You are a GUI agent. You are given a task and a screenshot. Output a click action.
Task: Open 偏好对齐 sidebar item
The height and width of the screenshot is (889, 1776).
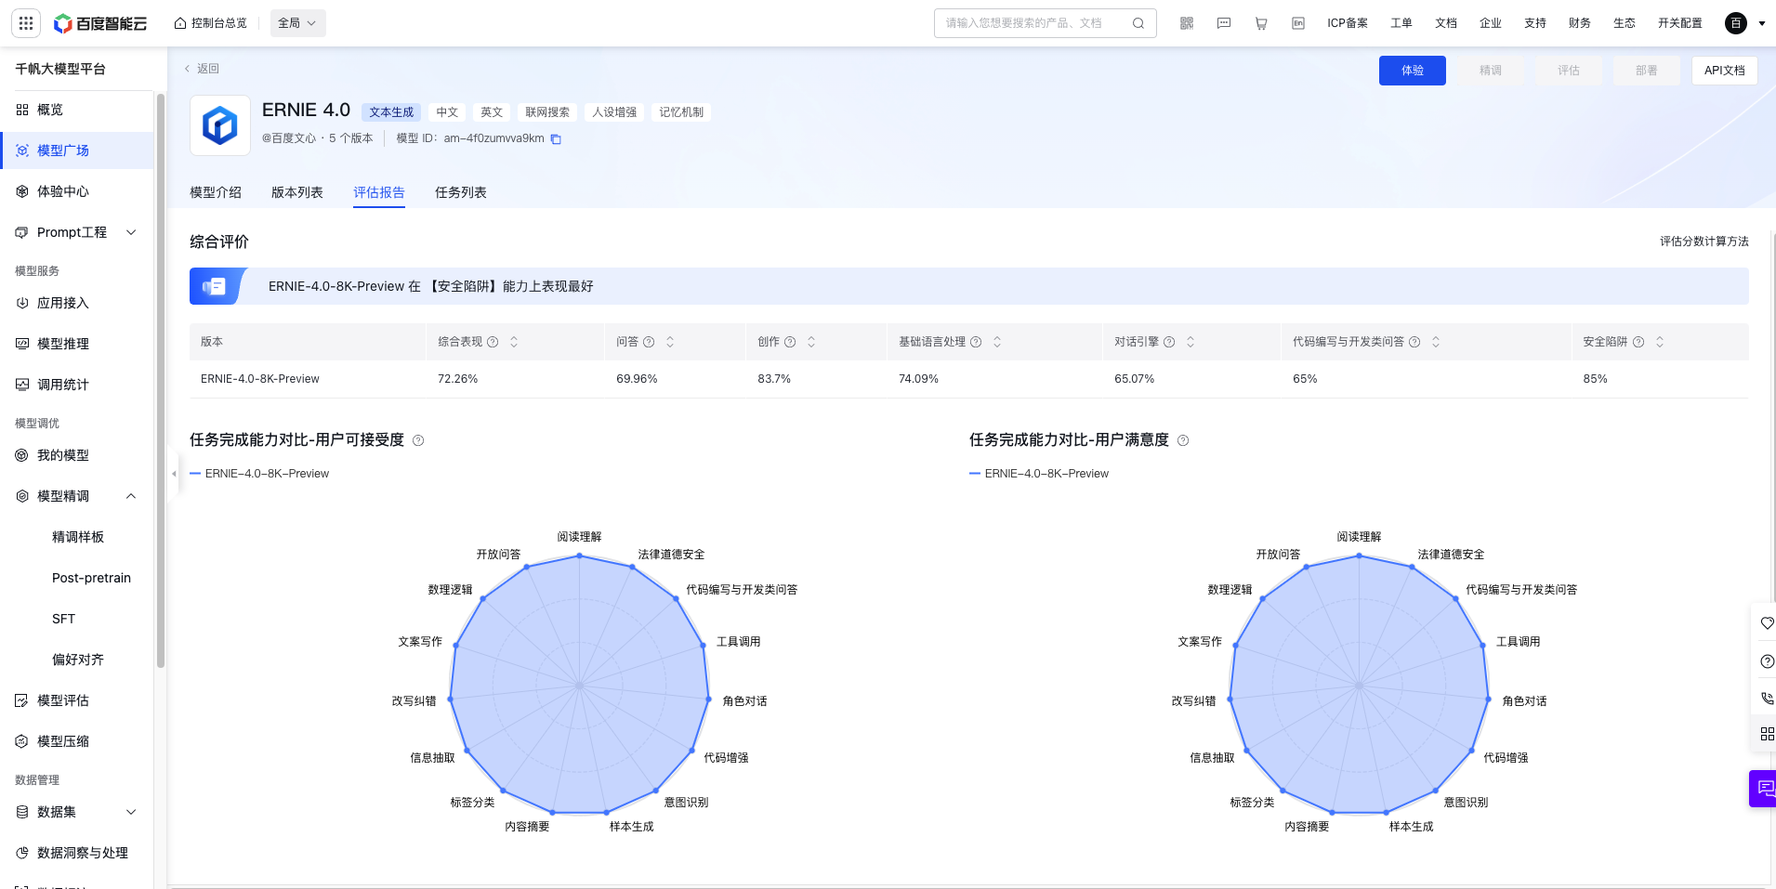coord(77,660)
